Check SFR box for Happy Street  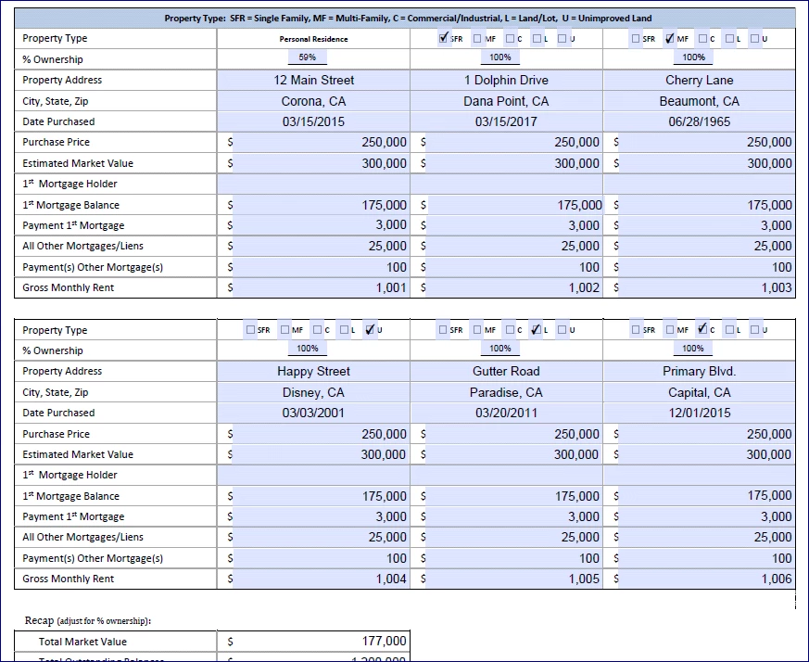pos(251,329)
